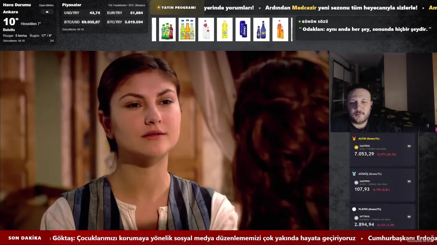Select the orange juice bottles thumbnail
Viewport: 437px width, 245px height.
point(280,30)
